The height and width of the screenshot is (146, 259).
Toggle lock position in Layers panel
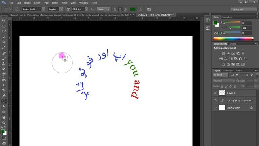[x=231, y=86]
